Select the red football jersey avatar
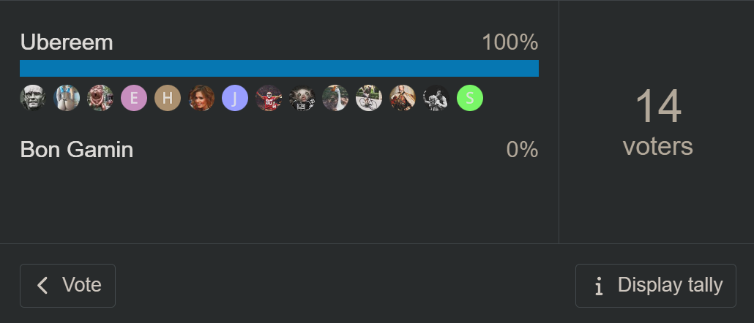 [x=269, y=98]
